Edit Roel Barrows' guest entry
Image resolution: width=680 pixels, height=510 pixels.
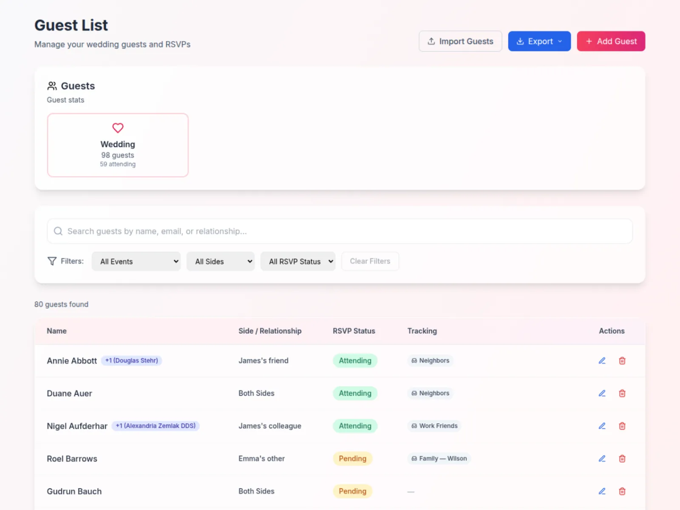(x=602, y=459)
